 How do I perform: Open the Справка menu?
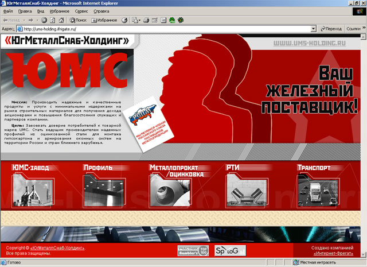(x=101, y=11)
